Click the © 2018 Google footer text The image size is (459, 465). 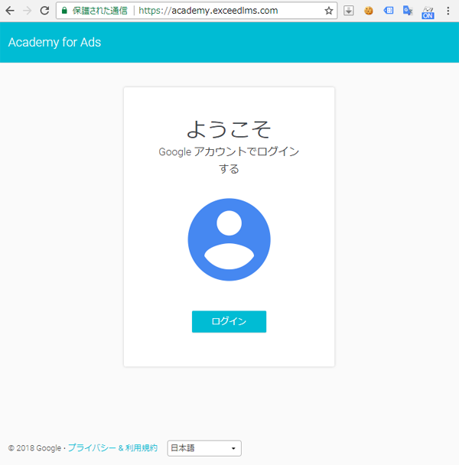[34, 448]
